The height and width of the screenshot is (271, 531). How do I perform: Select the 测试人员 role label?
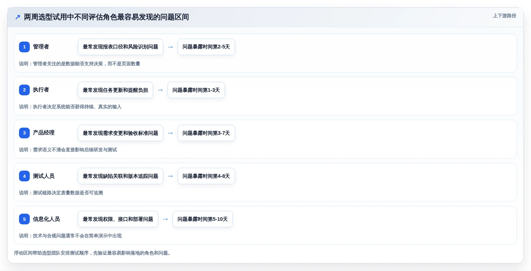(x=44, y=176)
